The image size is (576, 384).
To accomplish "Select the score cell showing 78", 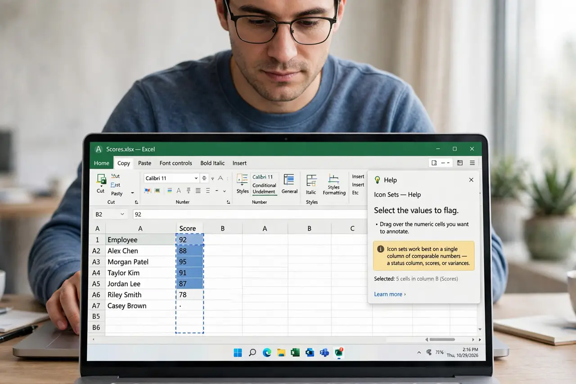I will pyautogui.click(x=189, y=295).
